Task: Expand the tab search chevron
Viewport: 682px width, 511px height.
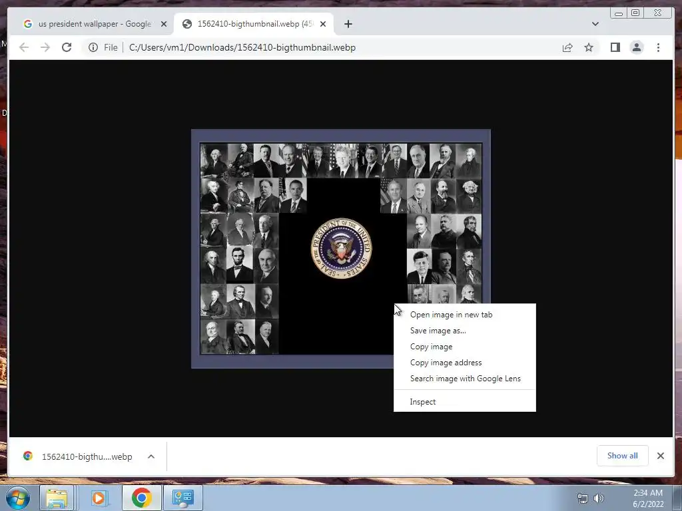Action: coord(595,24)
